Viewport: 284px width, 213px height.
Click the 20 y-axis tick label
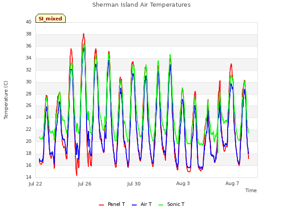tap(28, 141)
